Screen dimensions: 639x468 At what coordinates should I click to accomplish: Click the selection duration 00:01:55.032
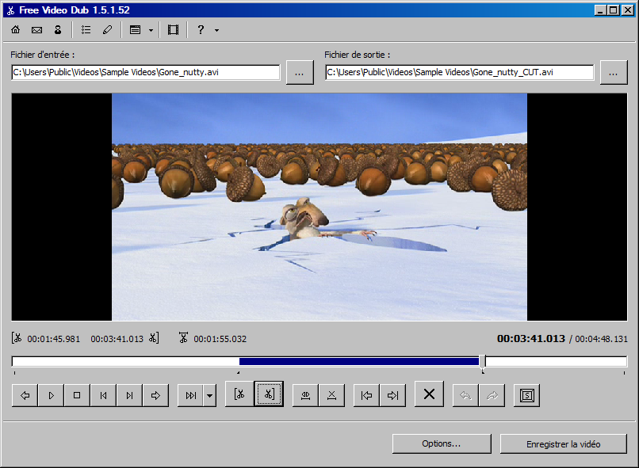(220, 339)
